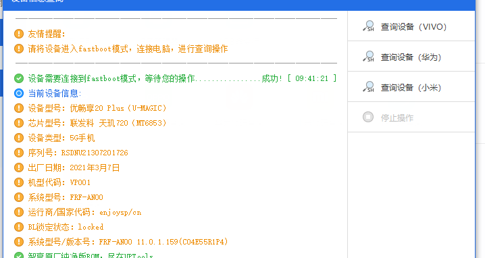Click the magnifier icon beside 查询设备 (小米)

(368, 86)
